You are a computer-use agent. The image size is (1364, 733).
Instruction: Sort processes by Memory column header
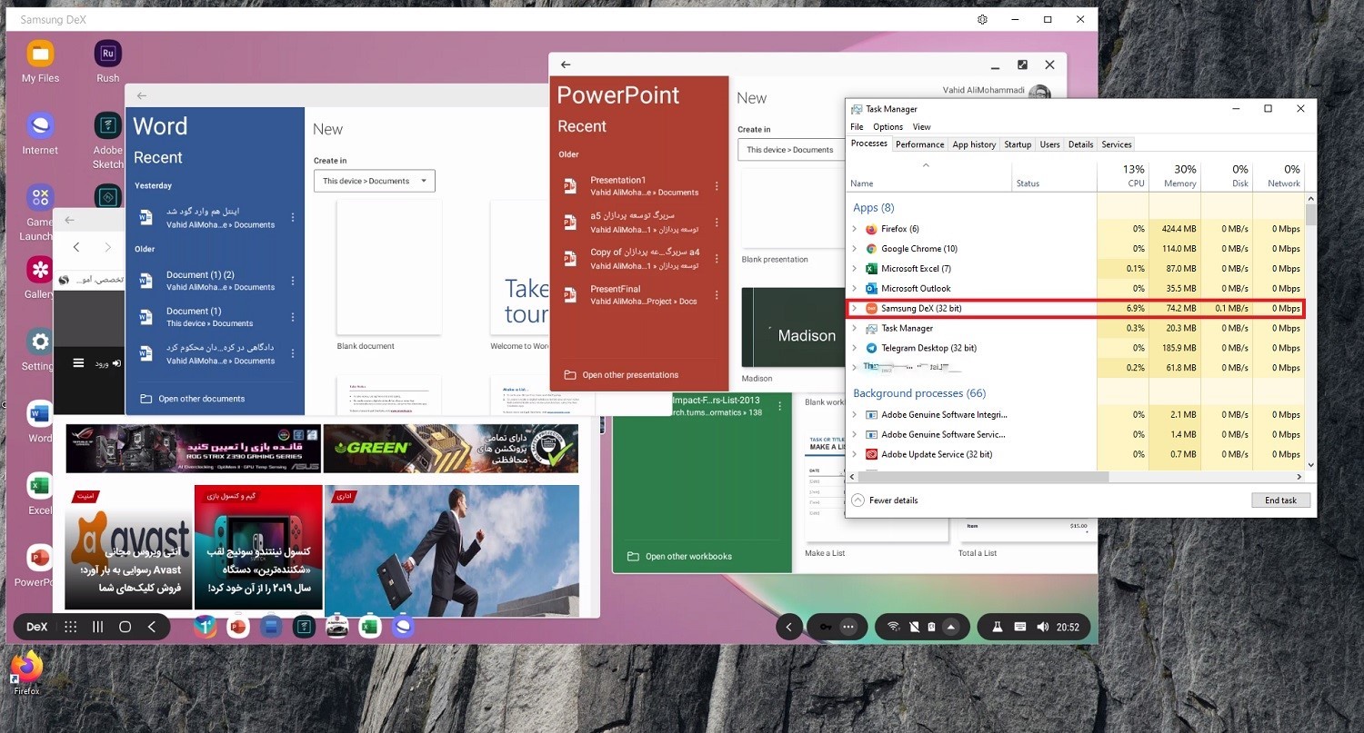click(1175, 175)
